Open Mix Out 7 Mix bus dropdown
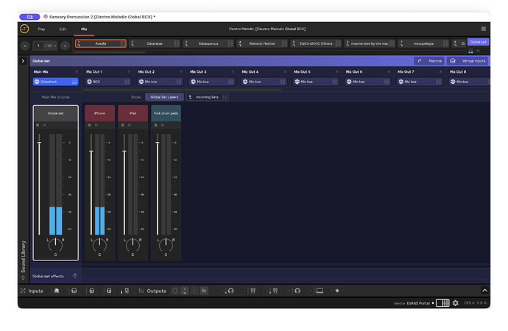508x331 pixels. pyautogui.click(x=420, y=82)
